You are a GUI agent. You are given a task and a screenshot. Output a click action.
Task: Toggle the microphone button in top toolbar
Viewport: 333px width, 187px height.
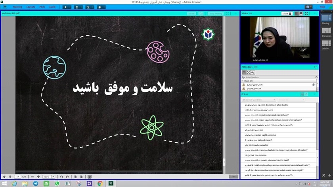pos(77,7)
